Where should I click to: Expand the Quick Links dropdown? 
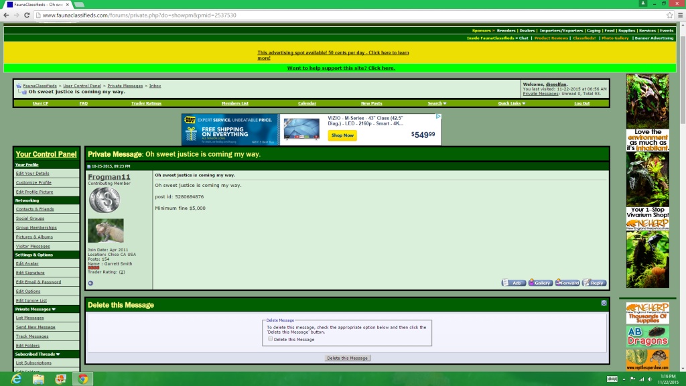(x=511, y=103)
